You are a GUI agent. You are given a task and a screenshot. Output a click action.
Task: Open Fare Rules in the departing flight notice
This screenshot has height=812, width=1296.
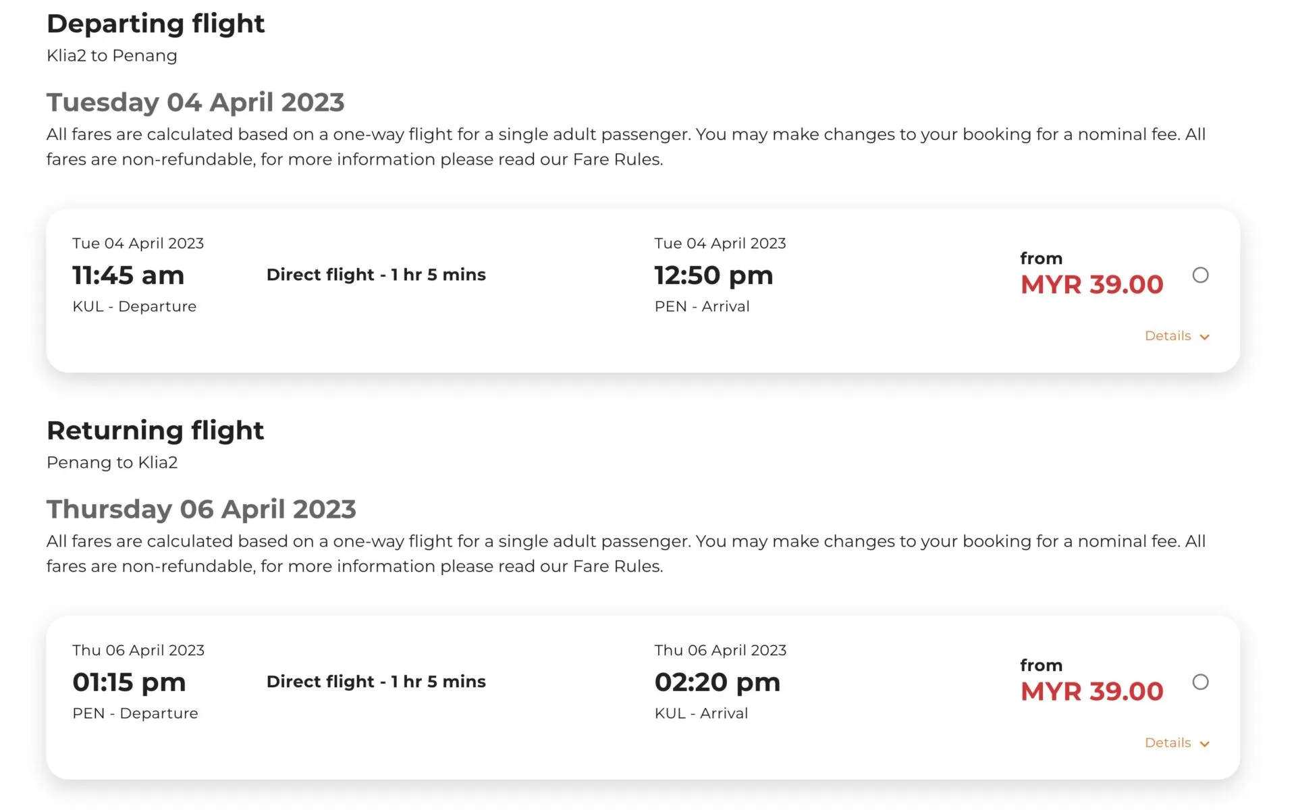617,159
